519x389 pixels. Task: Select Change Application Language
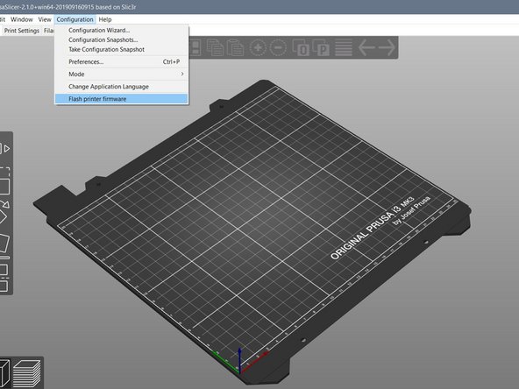[x=121, y=87]
